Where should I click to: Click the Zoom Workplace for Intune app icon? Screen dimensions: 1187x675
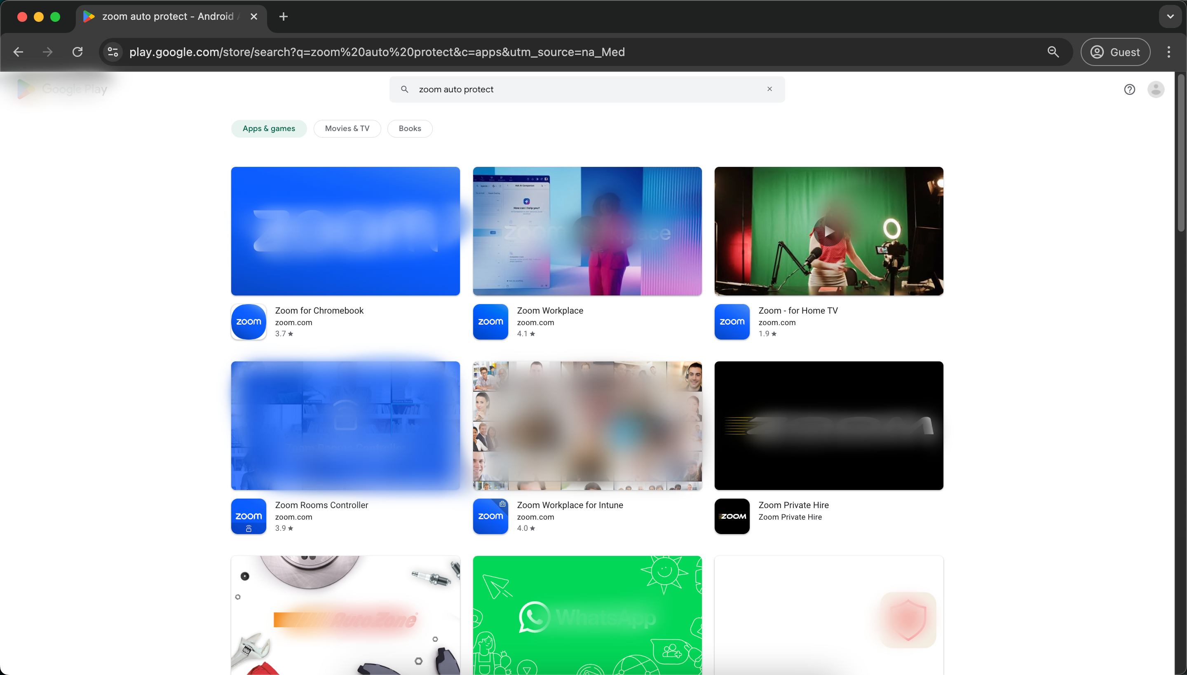(490, 516)
